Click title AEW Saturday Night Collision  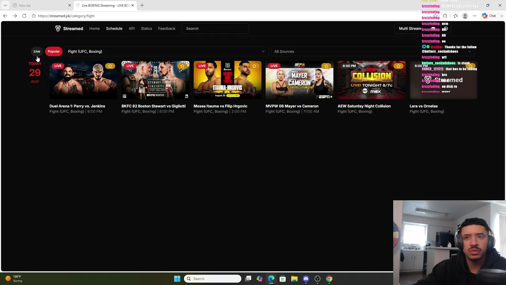click(364, 106)
